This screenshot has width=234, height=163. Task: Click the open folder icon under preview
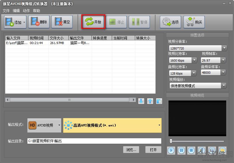click(x=222, y=151)
